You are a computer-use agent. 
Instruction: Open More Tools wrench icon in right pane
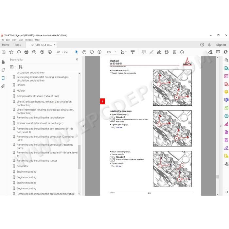(226, 164)
